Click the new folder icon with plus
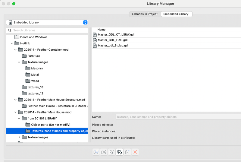The width and height of the screenshot is (241, 162). coord(96,152)
